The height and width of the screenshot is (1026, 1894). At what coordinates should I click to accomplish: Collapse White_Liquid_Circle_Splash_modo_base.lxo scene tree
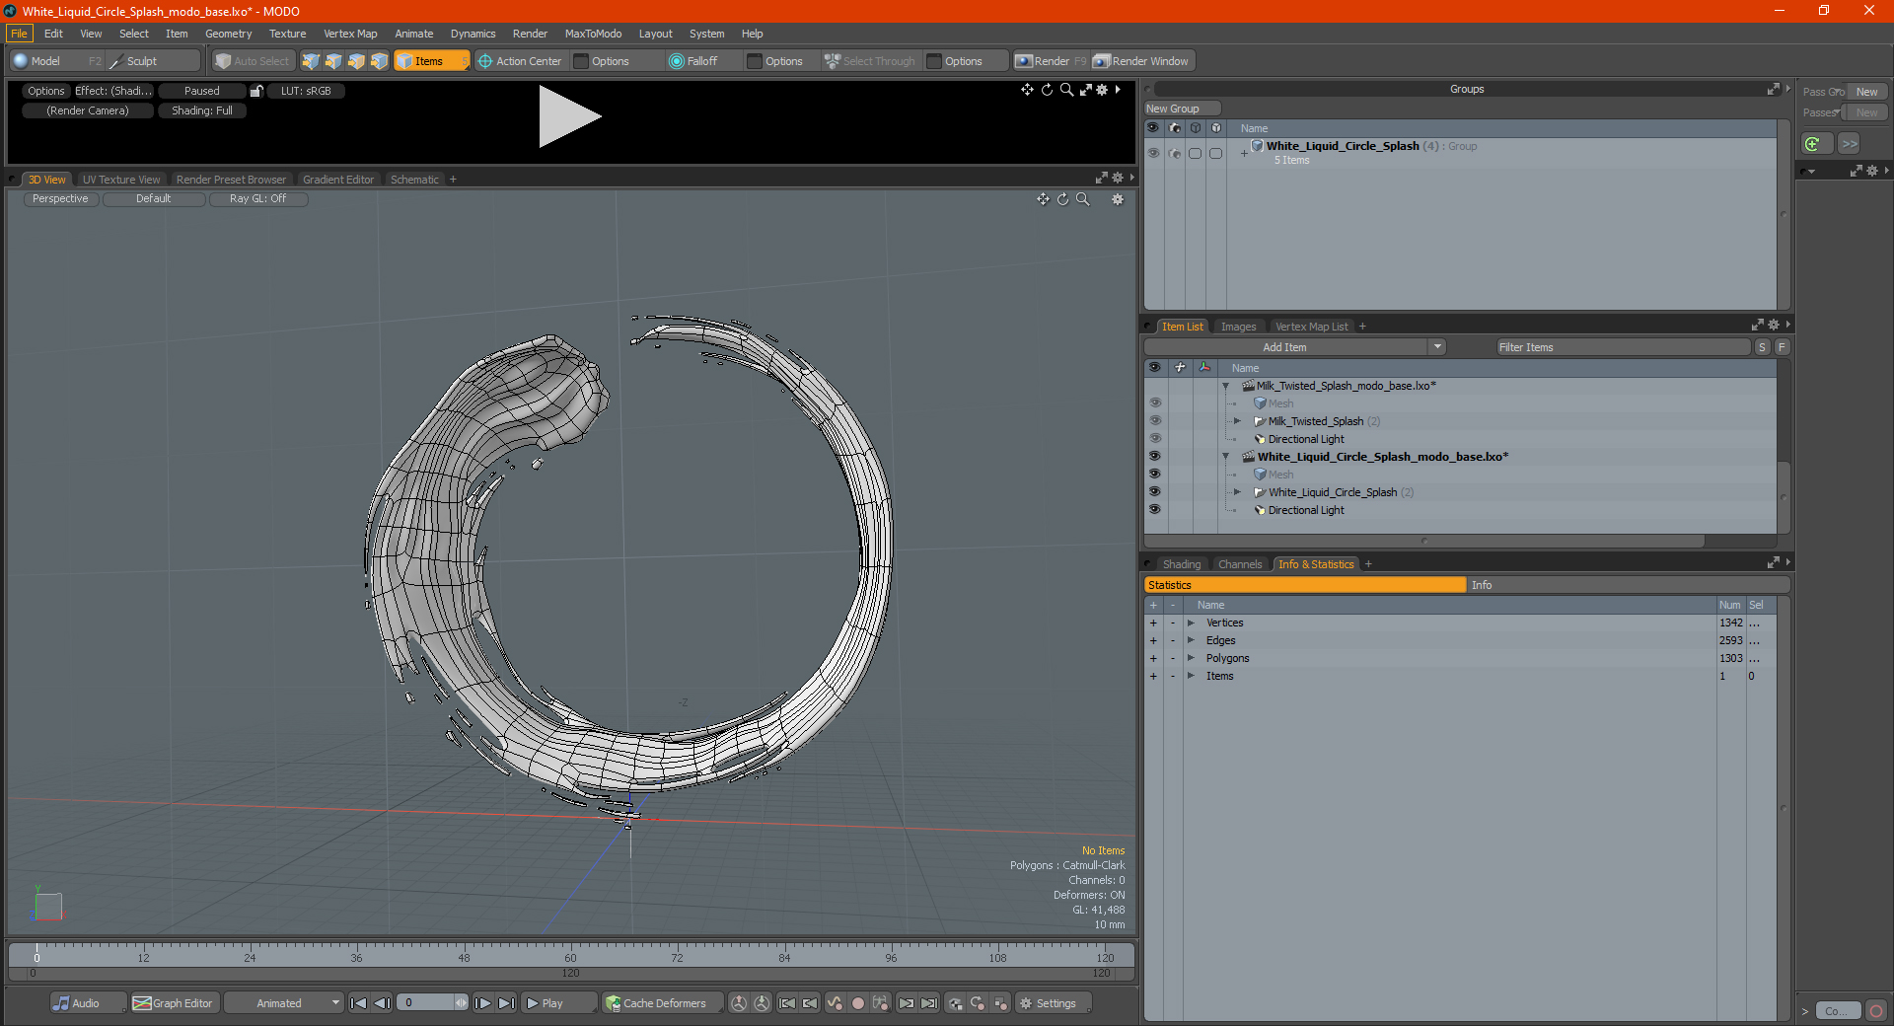pos(1226,457)
